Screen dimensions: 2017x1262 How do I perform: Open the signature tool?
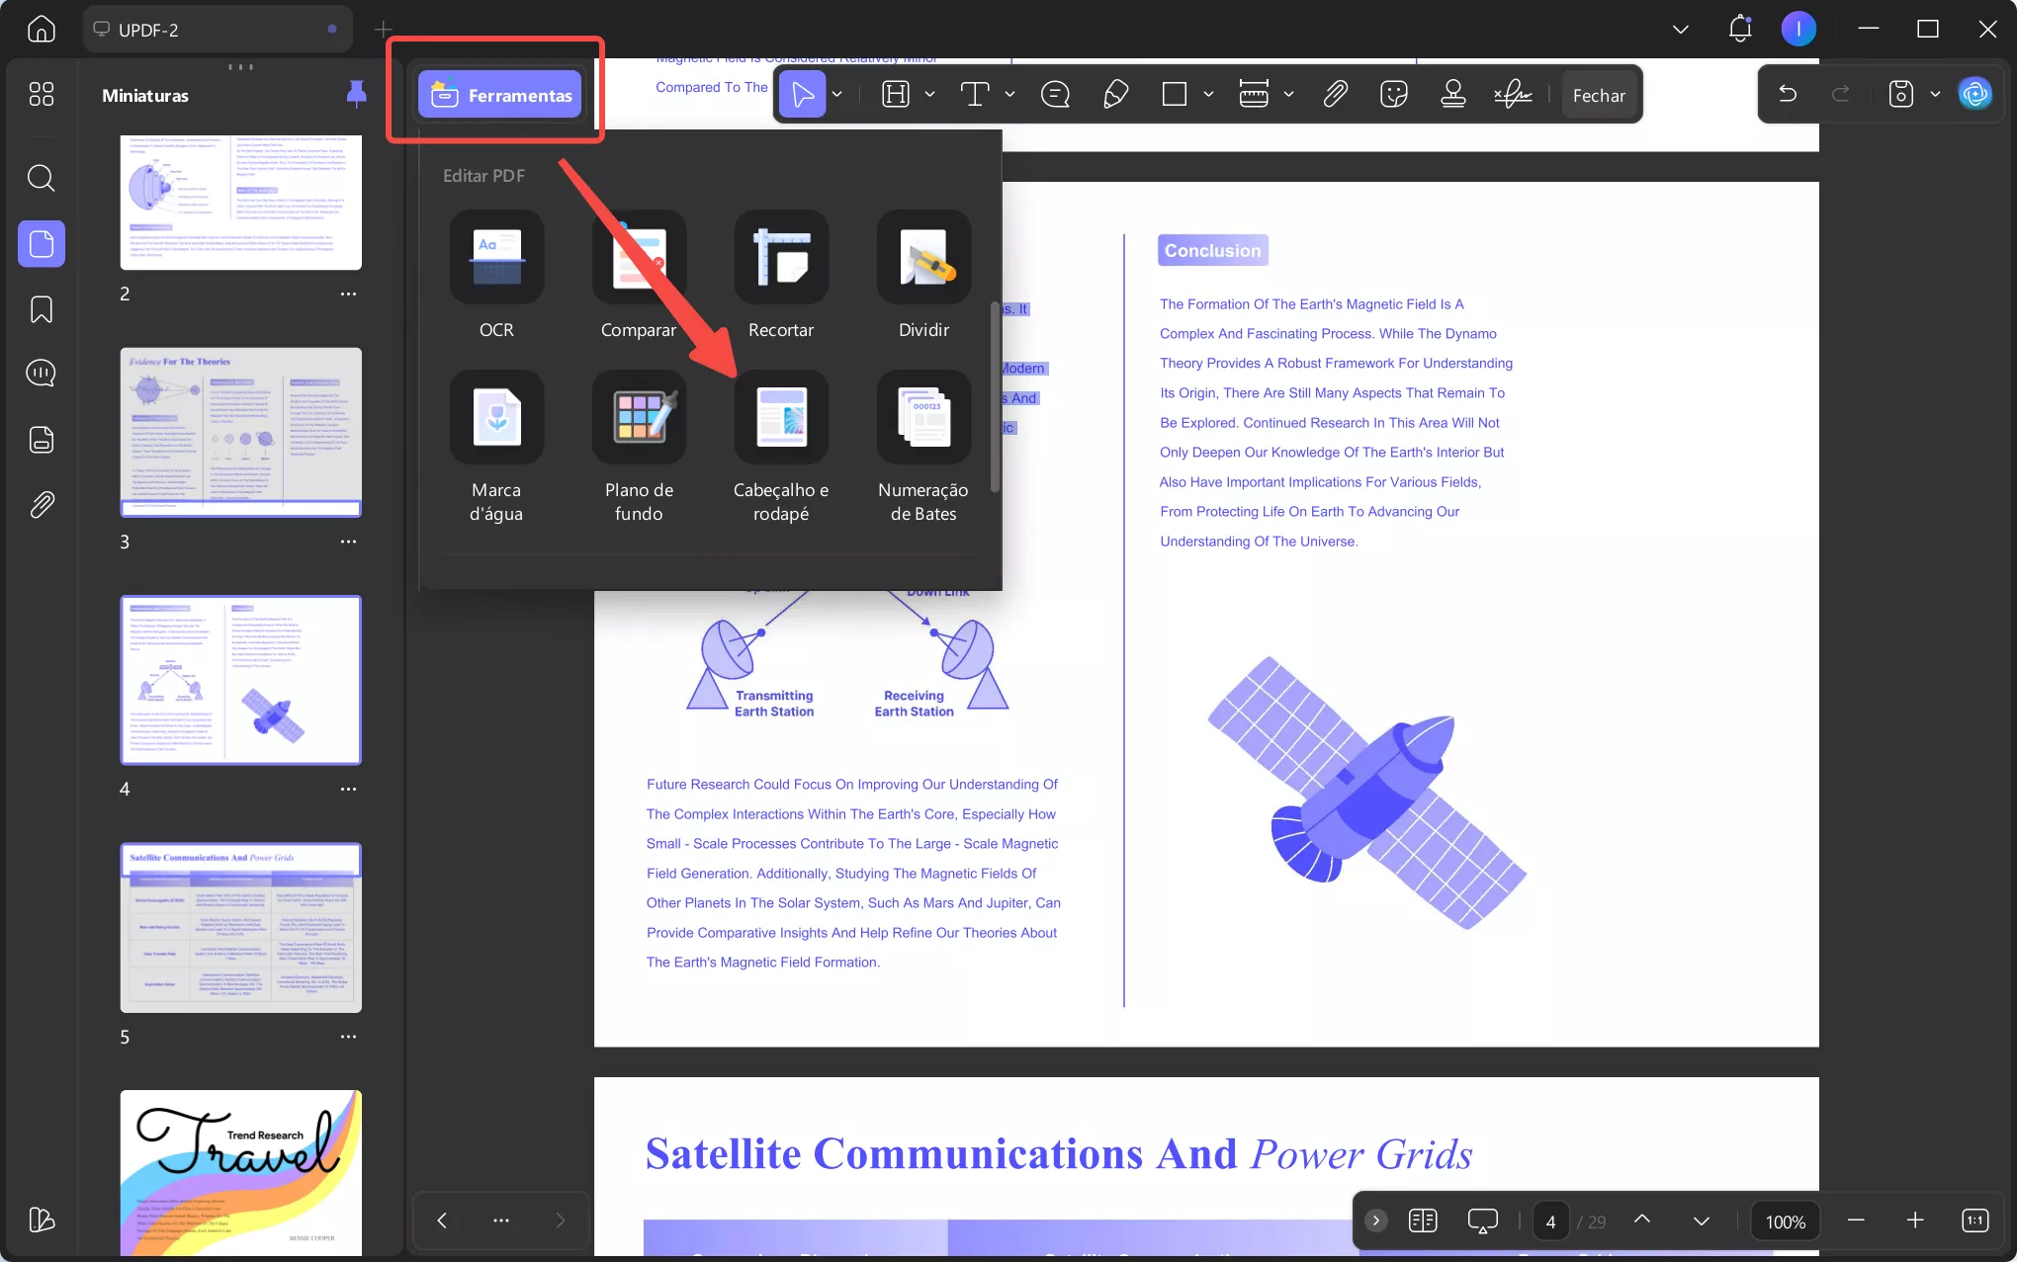[1512, 95]
